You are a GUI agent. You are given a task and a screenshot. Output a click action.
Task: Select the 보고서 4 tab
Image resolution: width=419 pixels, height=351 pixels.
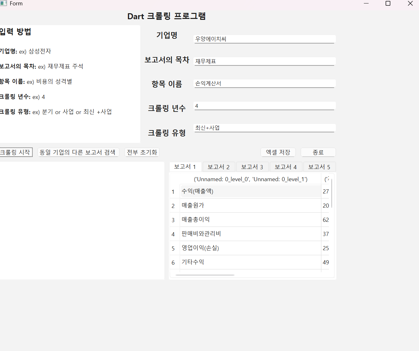click(286, 167)
